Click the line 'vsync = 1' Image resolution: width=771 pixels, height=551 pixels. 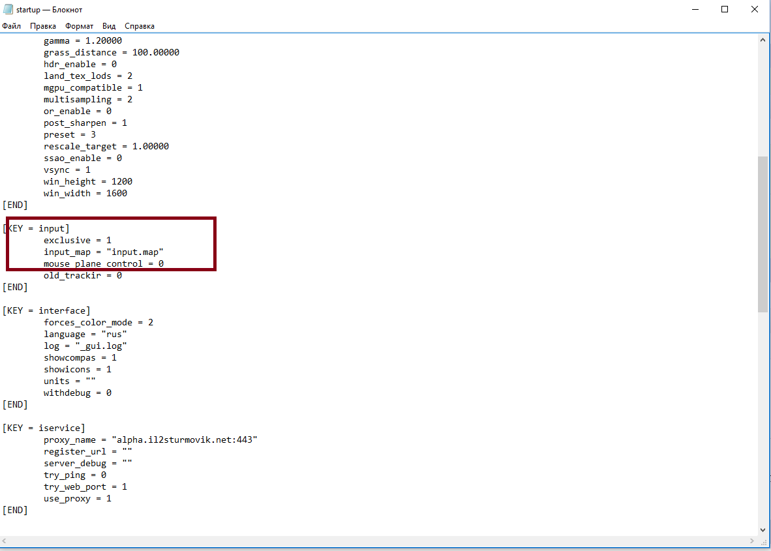pos(67,170)
